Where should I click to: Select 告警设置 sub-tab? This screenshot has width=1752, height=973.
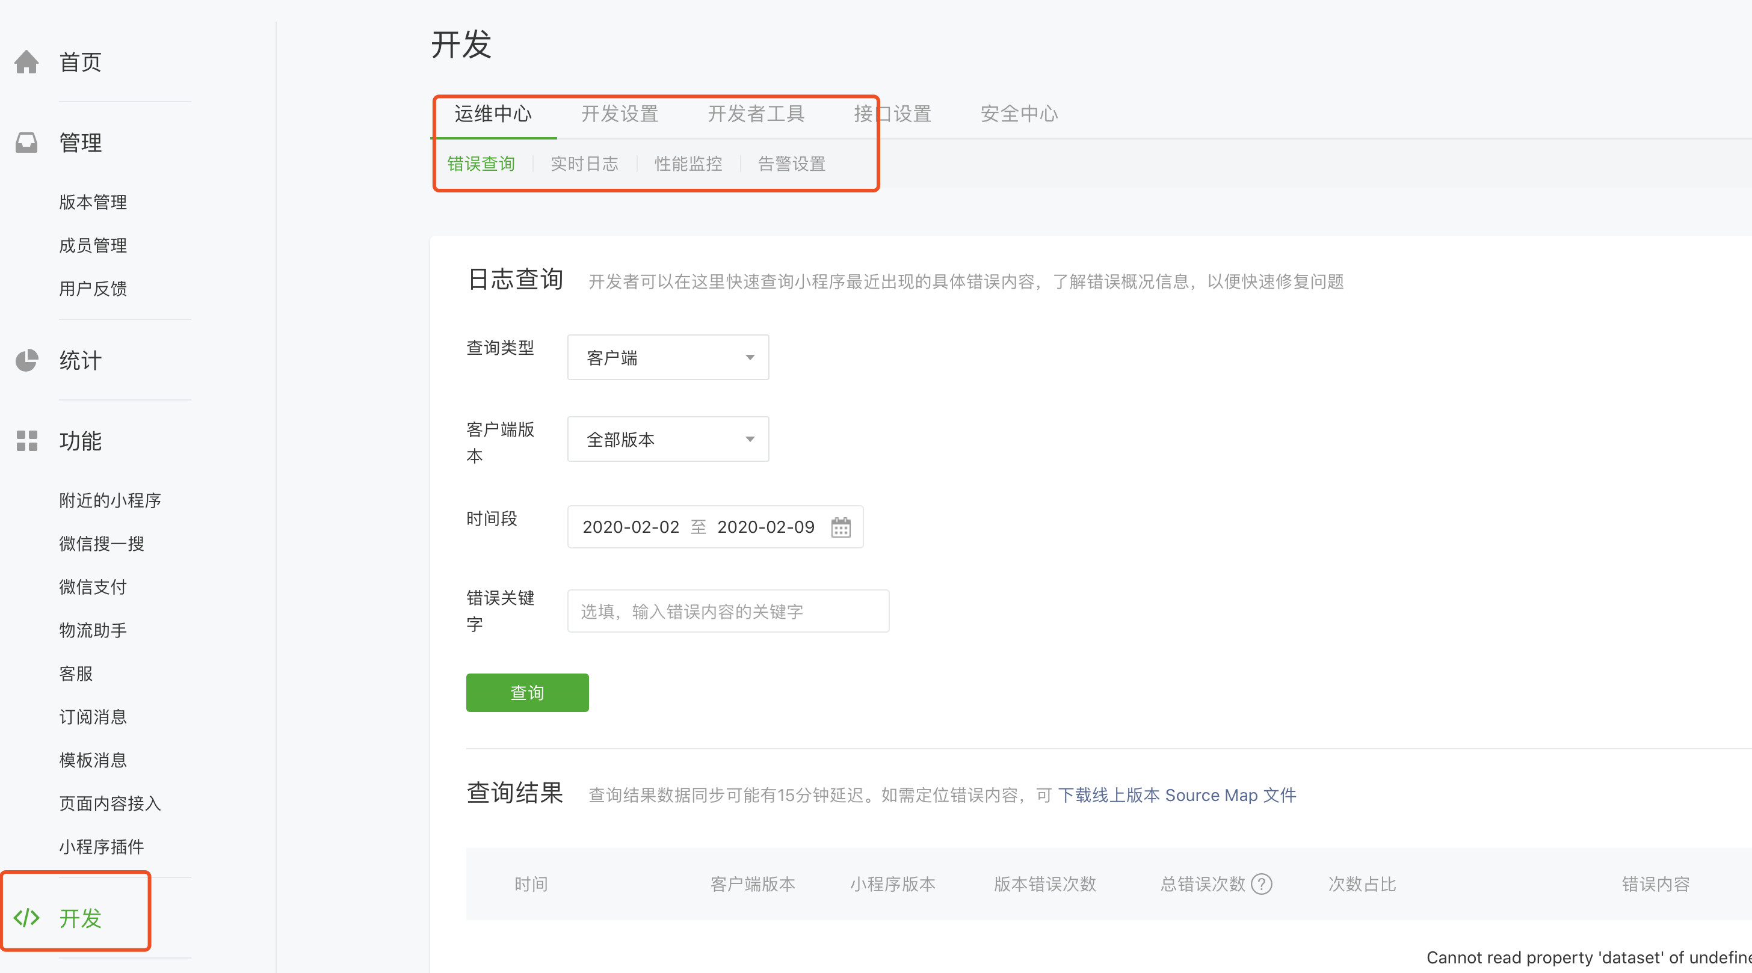pyautogui.click(x=792, y=164)
